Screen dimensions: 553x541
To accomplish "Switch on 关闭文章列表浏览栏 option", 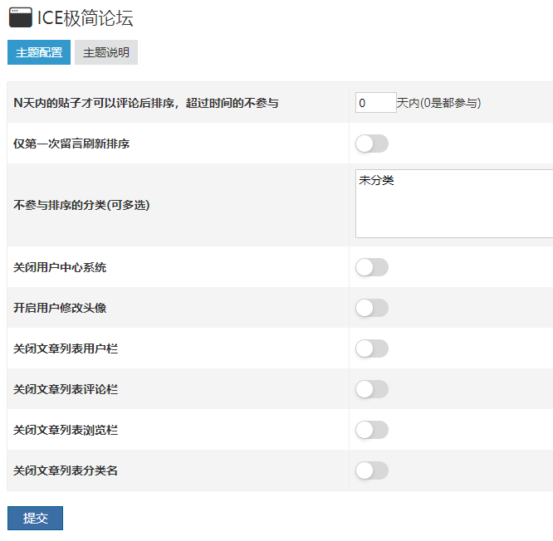I will pos(372,430).
